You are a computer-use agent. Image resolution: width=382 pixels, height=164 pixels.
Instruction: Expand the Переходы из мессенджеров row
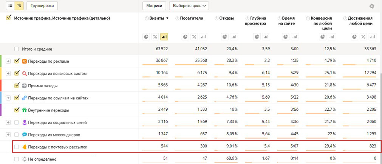[x=8, y=135]
